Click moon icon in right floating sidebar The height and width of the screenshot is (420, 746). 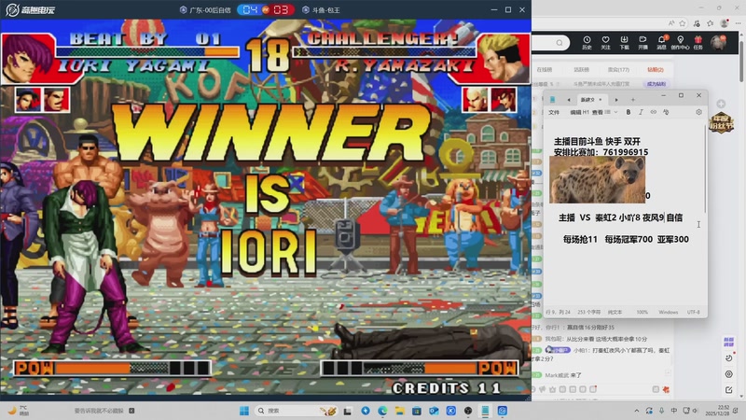click(x=729, y=358)
